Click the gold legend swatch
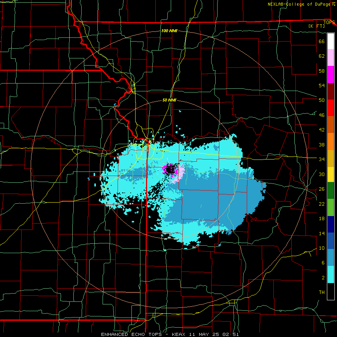 [331, 158]
